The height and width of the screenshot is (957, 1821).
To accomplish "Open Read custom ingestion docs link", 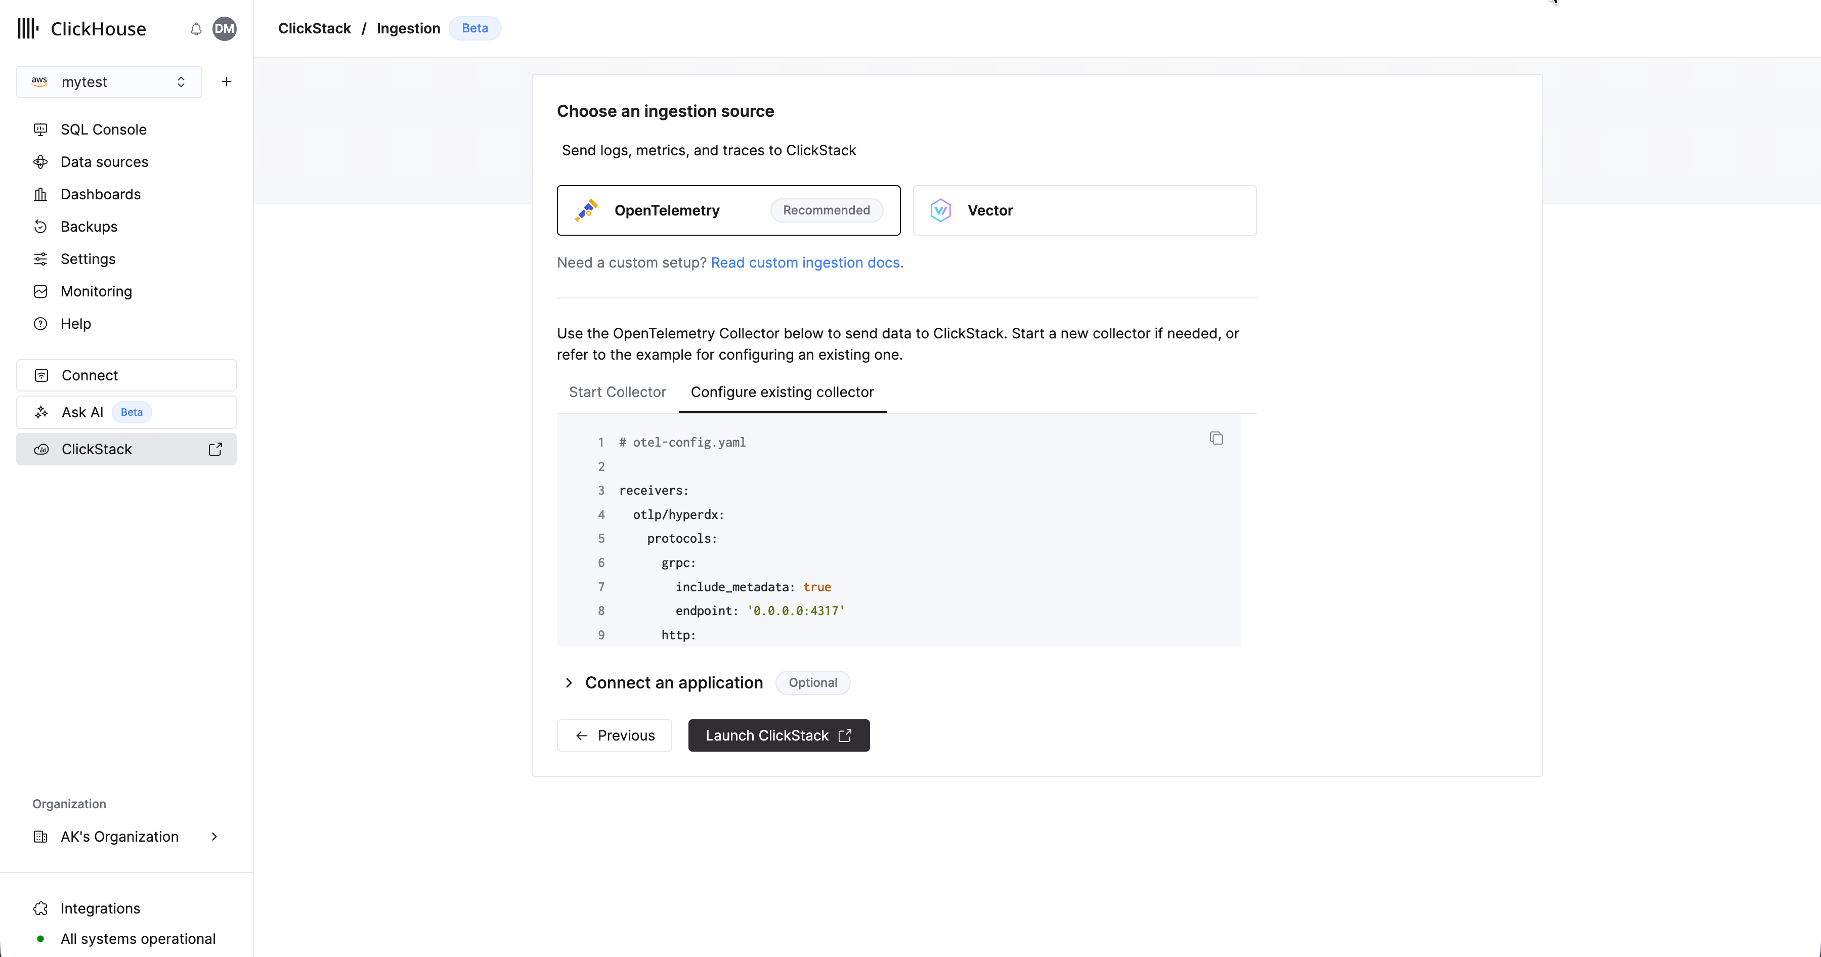I will click(x=807, y=263).
